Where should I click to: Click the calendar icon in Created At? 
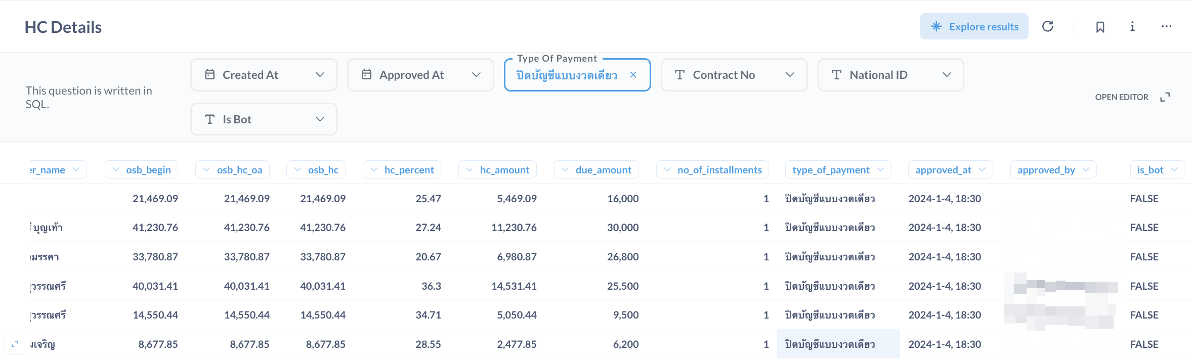(210, 75)
